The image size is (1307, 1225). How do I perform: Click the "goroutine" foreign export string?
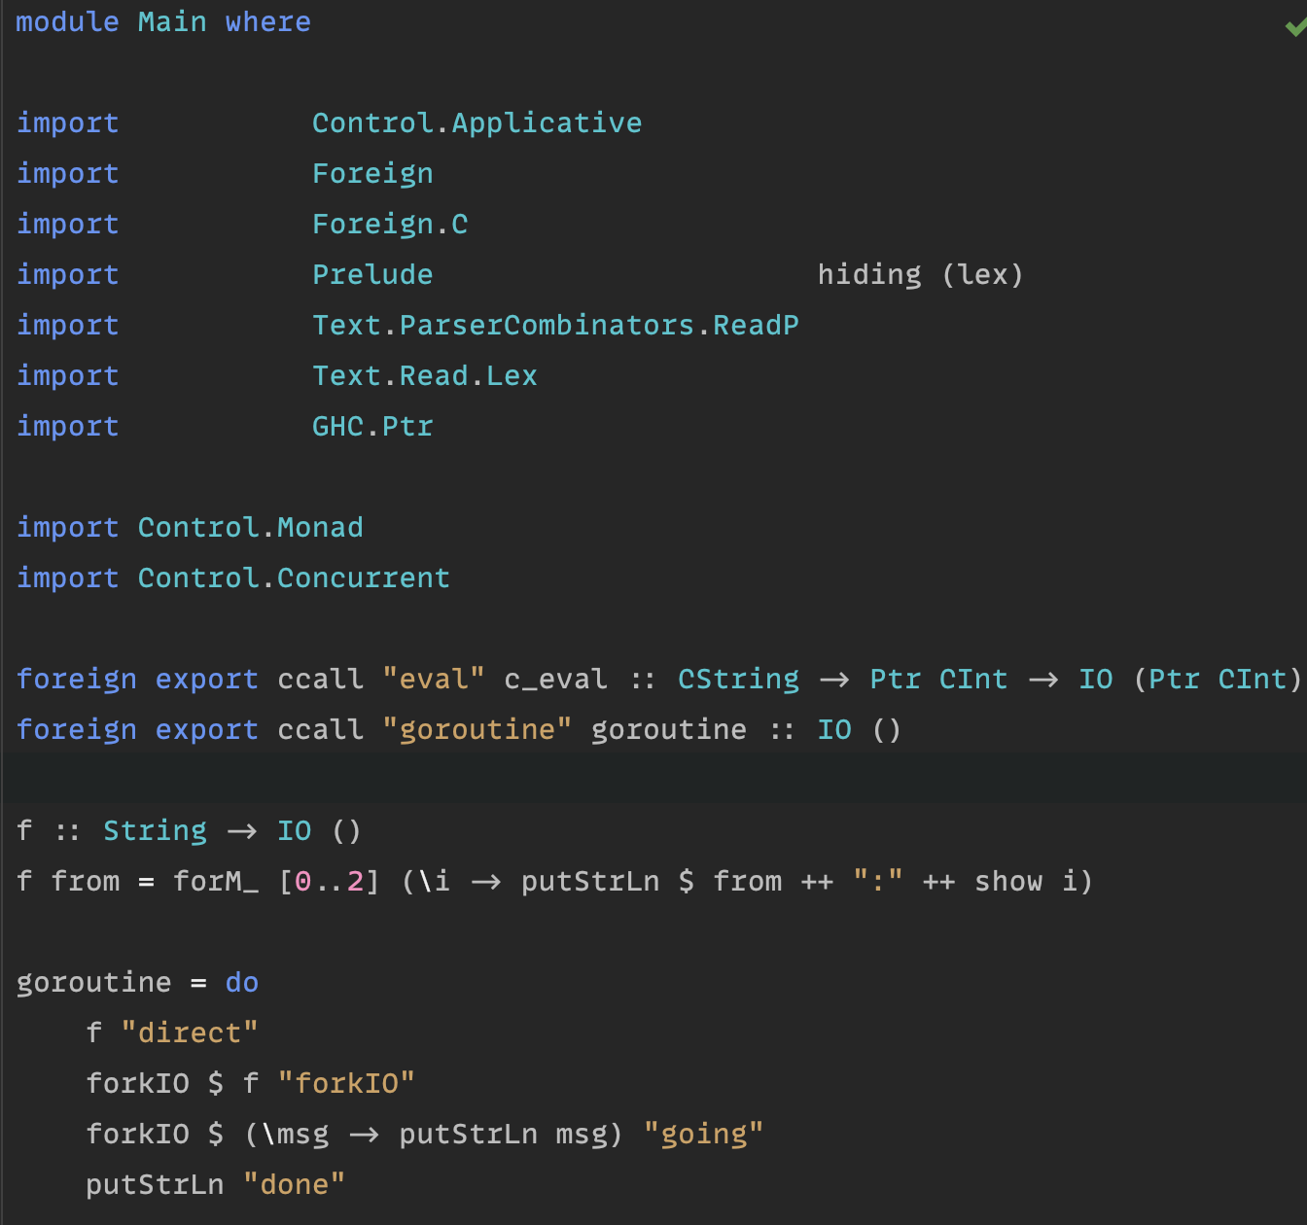pyautogui.click(x=478, y=729)
